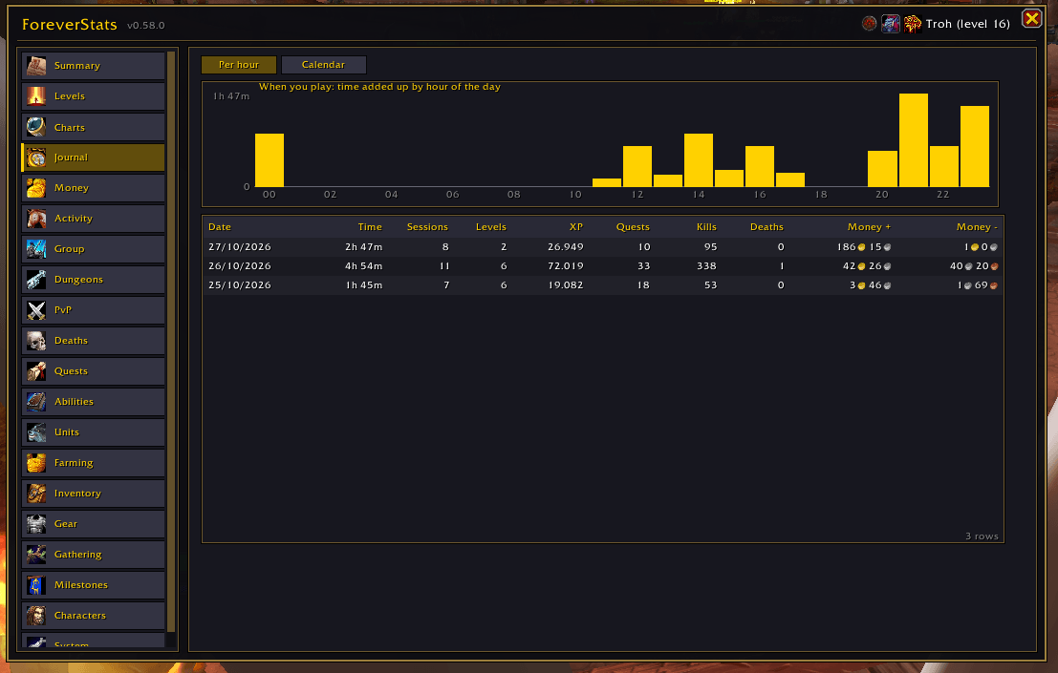
Task: Click the tallest bar at hour 21
Action: point(914,140)
